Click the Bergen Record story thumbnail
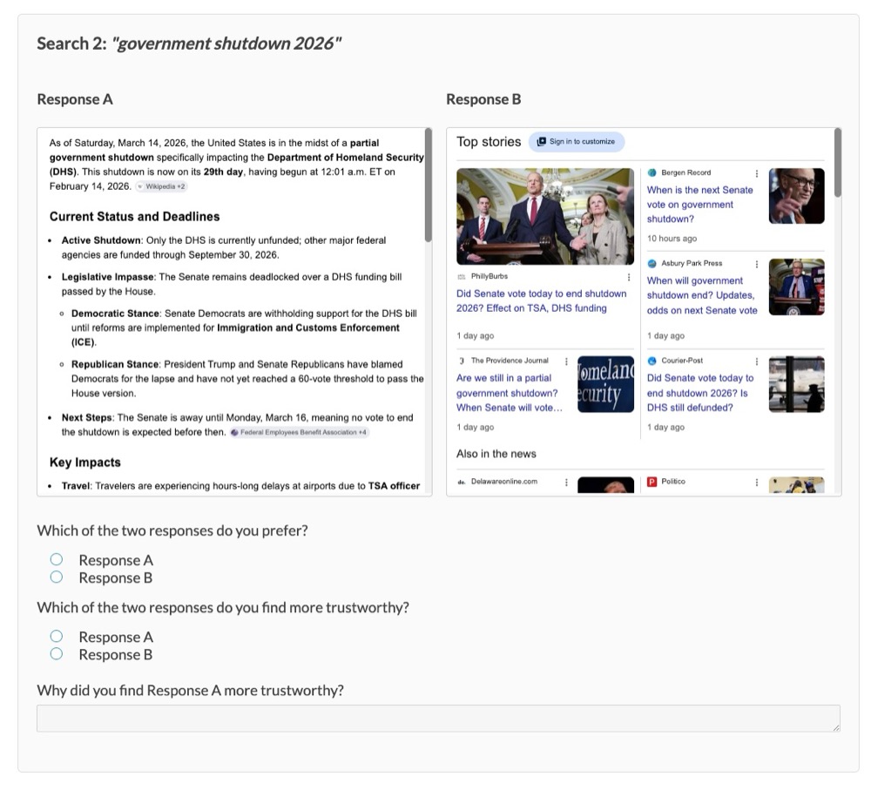This screenshot has width=871, height=790. tap(797, 196)
